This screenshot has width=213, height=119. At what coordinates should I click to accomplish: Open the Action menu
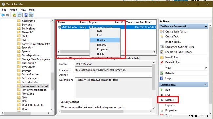(13, 10)
